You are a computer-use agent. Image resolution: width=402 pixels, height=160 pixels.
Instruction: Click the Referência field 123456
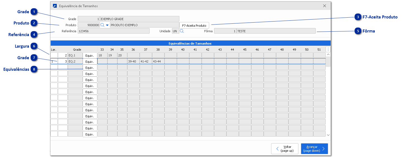[114, 31]
